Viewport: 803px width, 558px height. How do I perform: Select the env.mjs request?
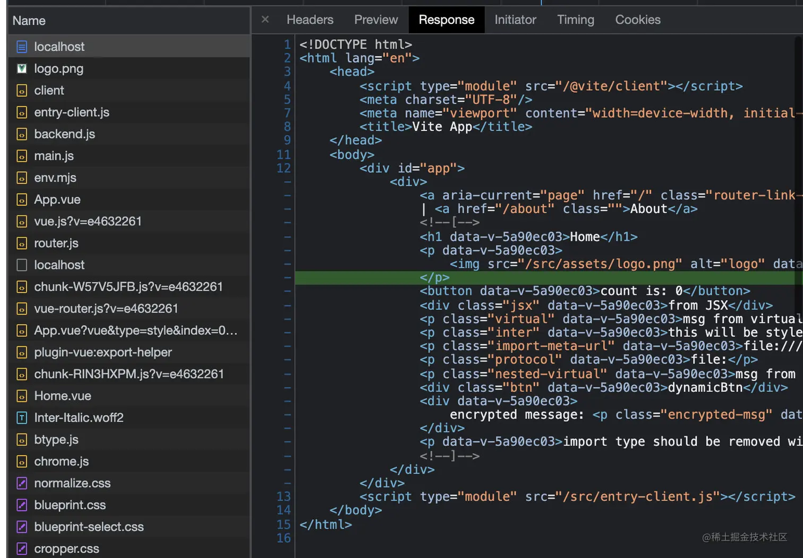click(x=129, y=178)
